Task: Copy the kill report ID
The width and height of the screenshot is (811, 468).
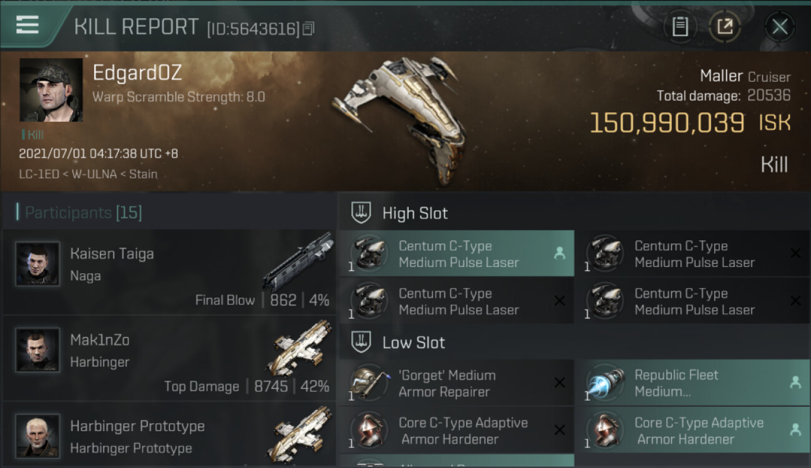Action: pos(309,29)
